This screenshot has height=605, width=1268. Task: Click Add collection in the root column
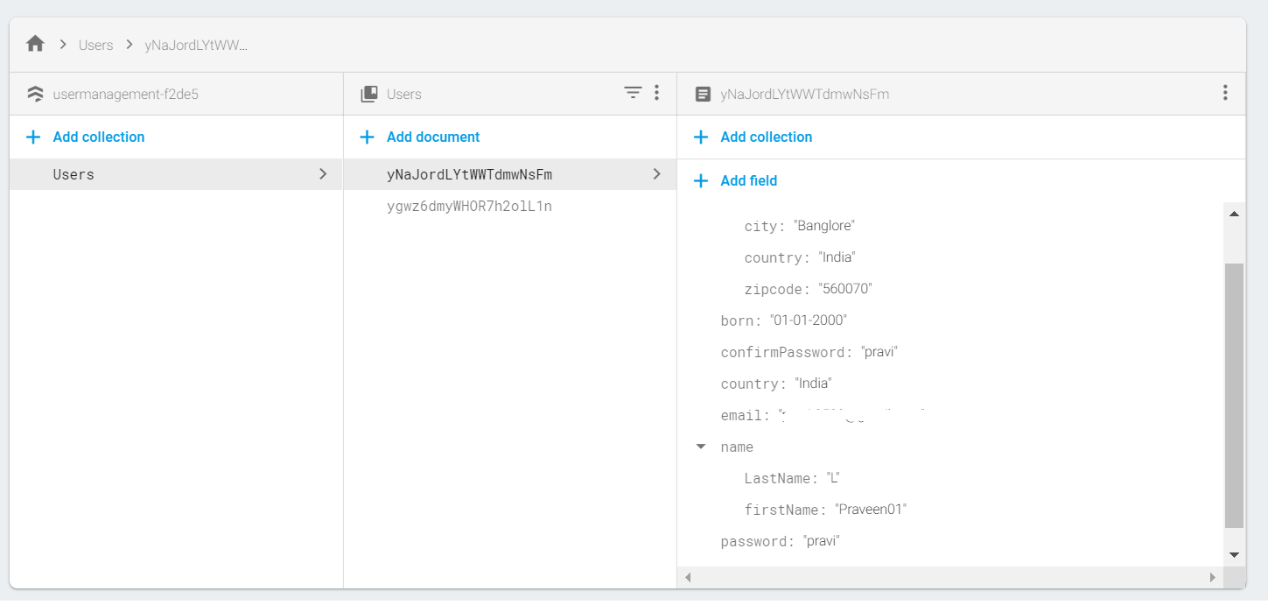pyautogui.click(x=99, y=137)
